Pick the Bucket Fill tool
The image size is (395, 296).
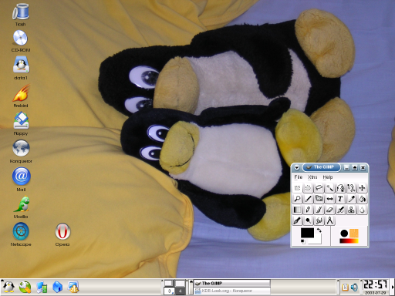coord(362,199)
